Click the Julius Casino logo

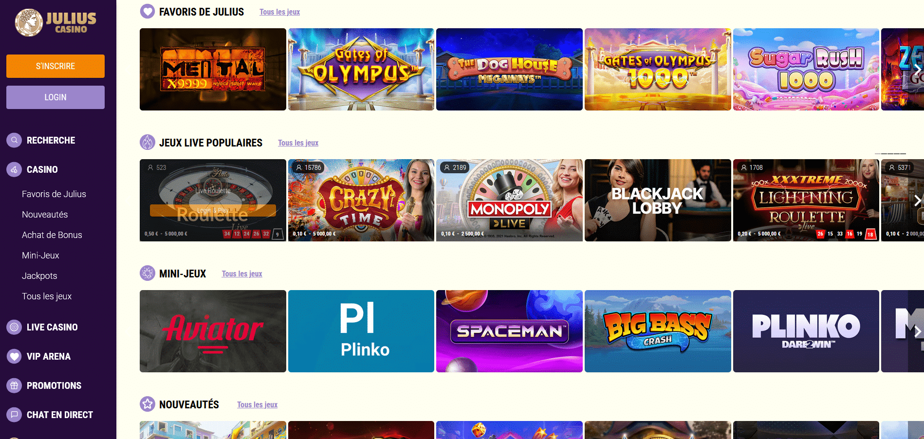pyautogui.click(x=55, y=22)
